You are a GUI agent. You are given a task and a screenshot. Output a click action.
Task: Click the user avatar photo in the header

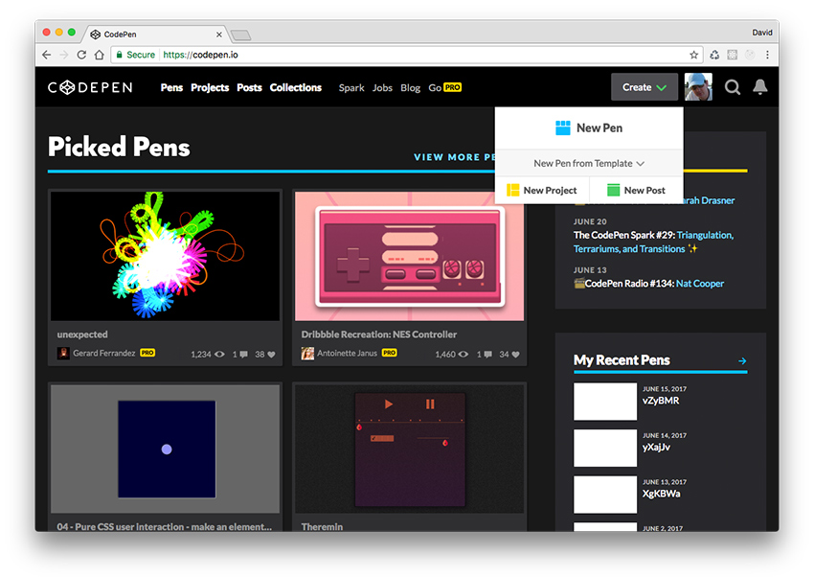click(x=698, y=86)
